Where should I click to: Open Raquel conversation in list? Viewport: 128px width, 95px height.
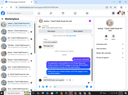[x=17, y=61]
